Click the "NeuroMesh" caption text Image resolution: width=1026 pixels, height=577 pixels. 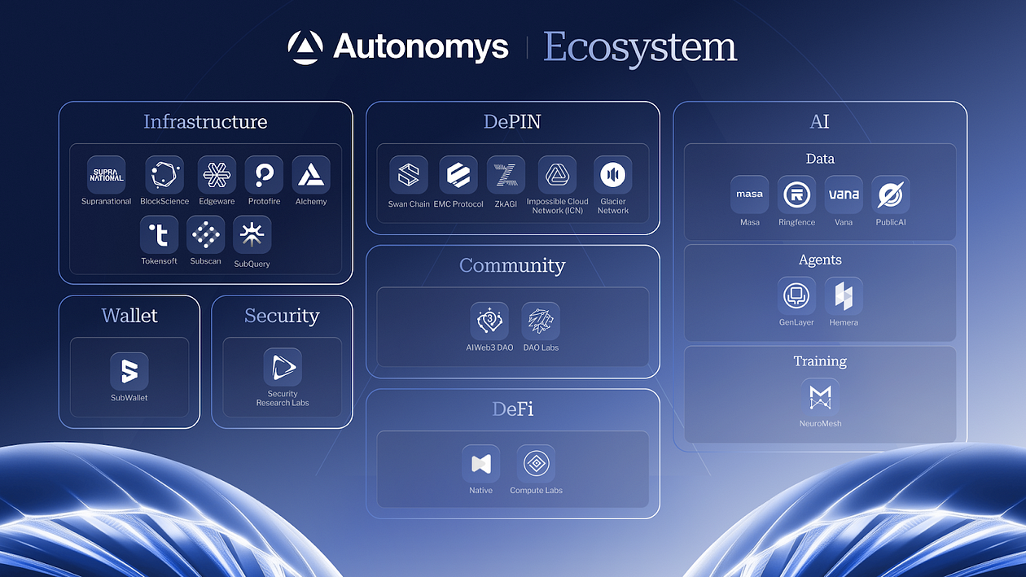(x=820, y=424)
